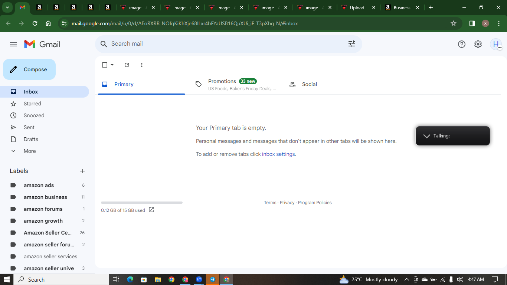The width and height of the screenshot is (507, 285).
Task: Open Zoom from the taskbar
Action: coord(199,279)
